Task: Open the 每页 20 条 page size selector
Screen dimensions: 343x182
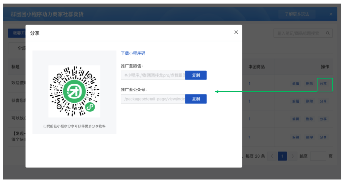Action: (x=255, y=156)
